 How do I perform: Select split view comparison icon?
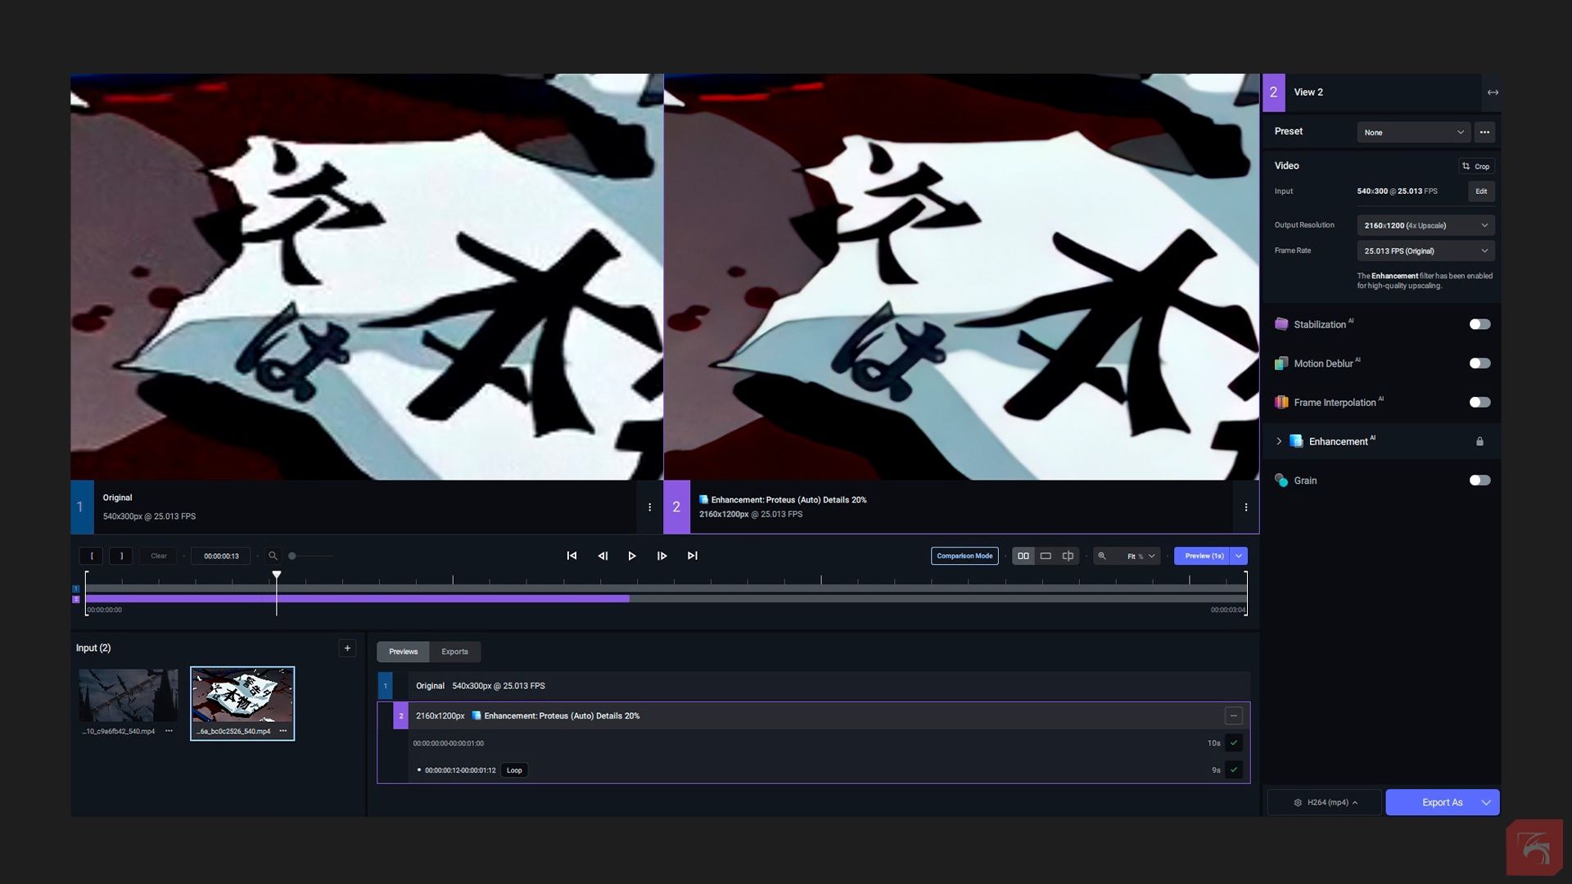click(x=1068, y=556)
